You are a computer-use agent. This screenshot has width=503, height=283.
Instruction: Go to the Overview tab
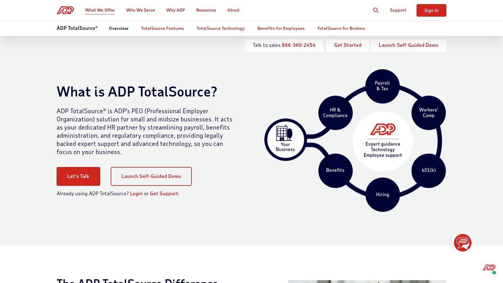pos(119,28)
